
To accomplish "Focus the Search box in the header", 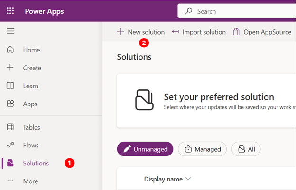I will click(237, 11).
